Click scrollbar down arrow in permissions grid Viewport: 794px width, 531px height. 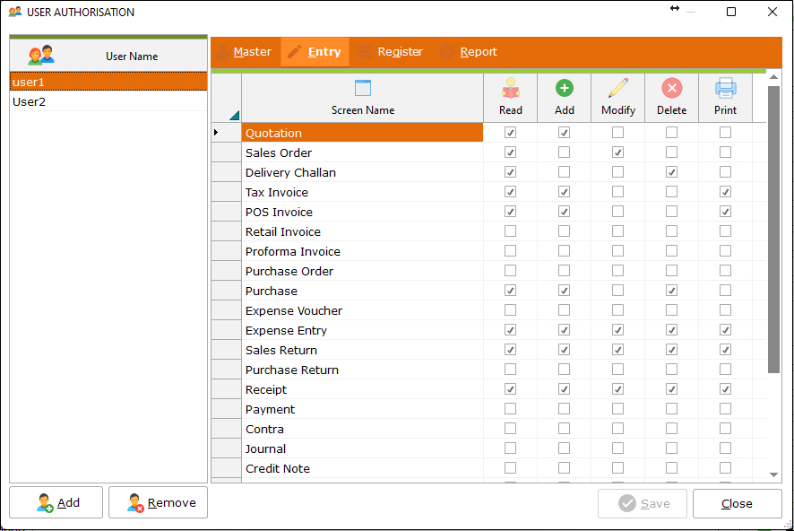[x=774, y=474]
